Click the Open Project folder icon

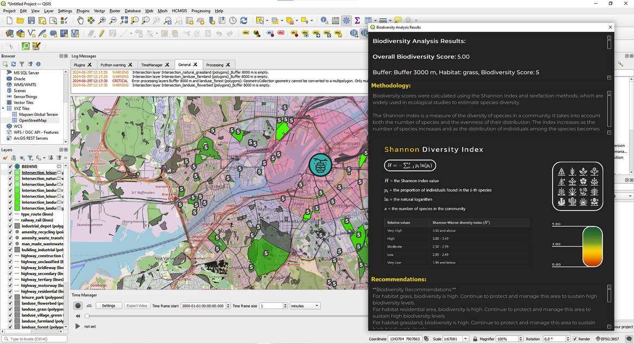[x=21, y=21]
